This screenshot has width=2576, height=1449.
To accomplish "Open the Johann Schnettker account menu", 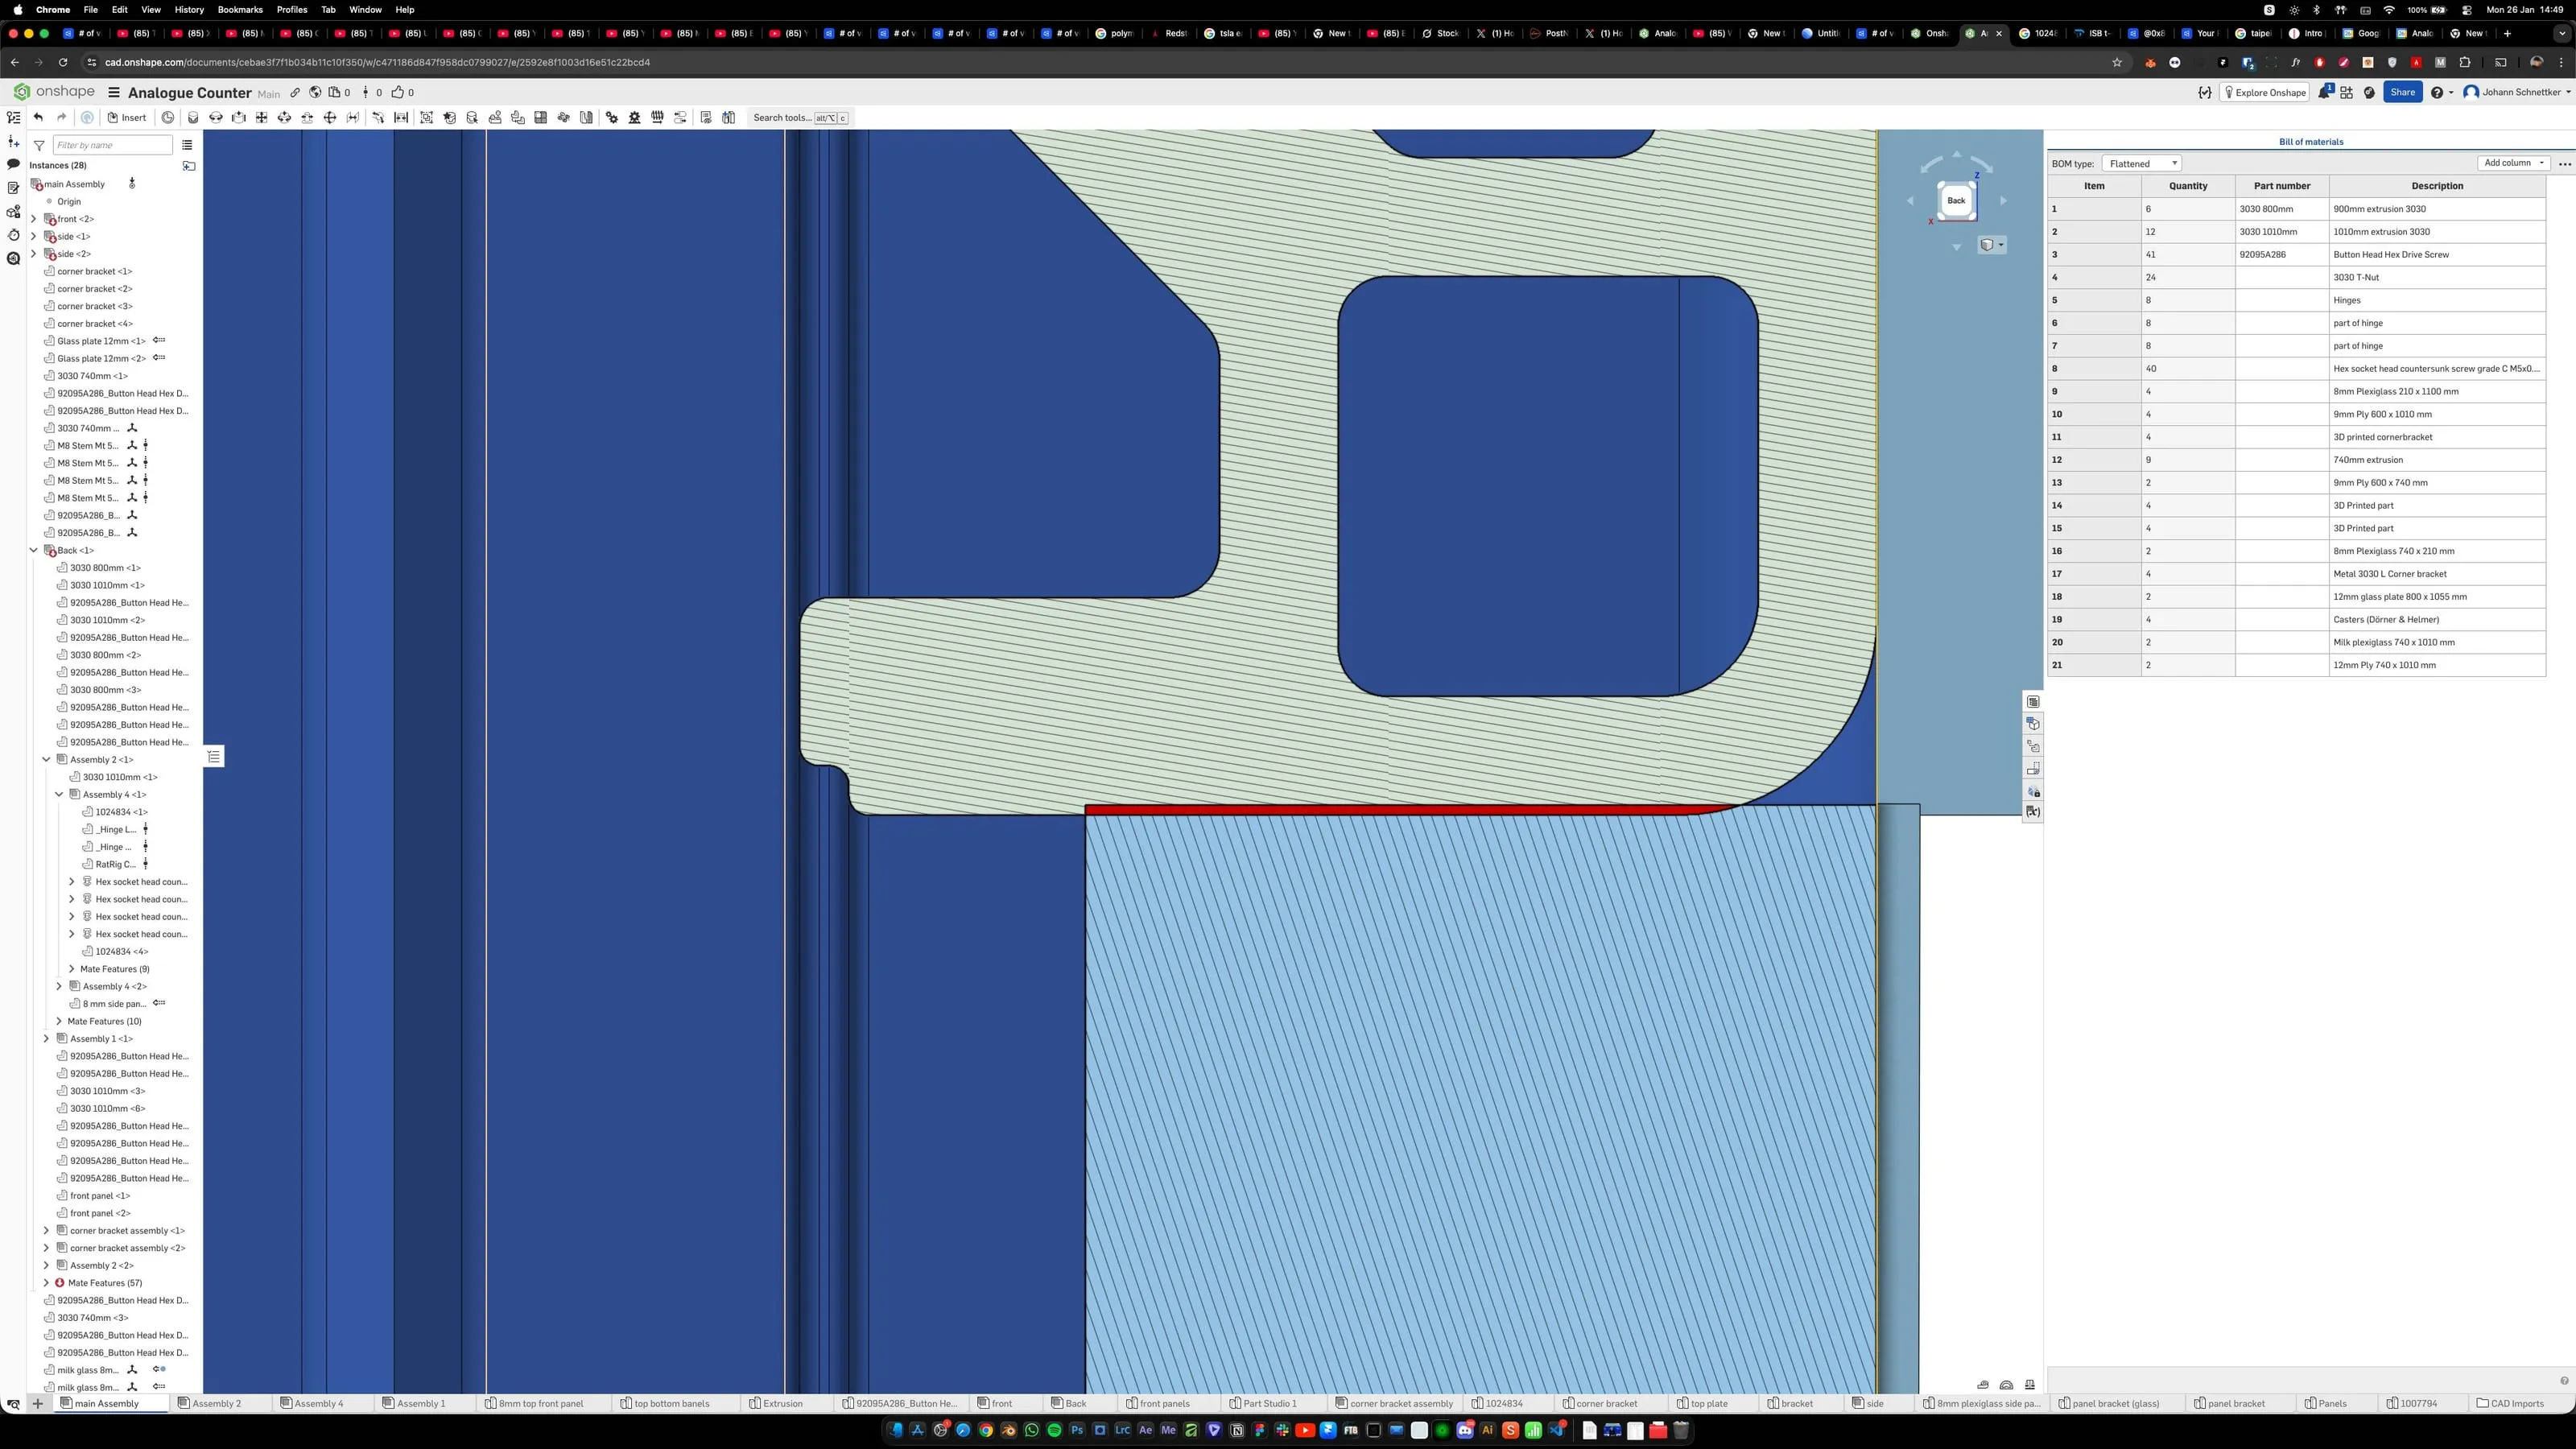I will [2518, 92].
